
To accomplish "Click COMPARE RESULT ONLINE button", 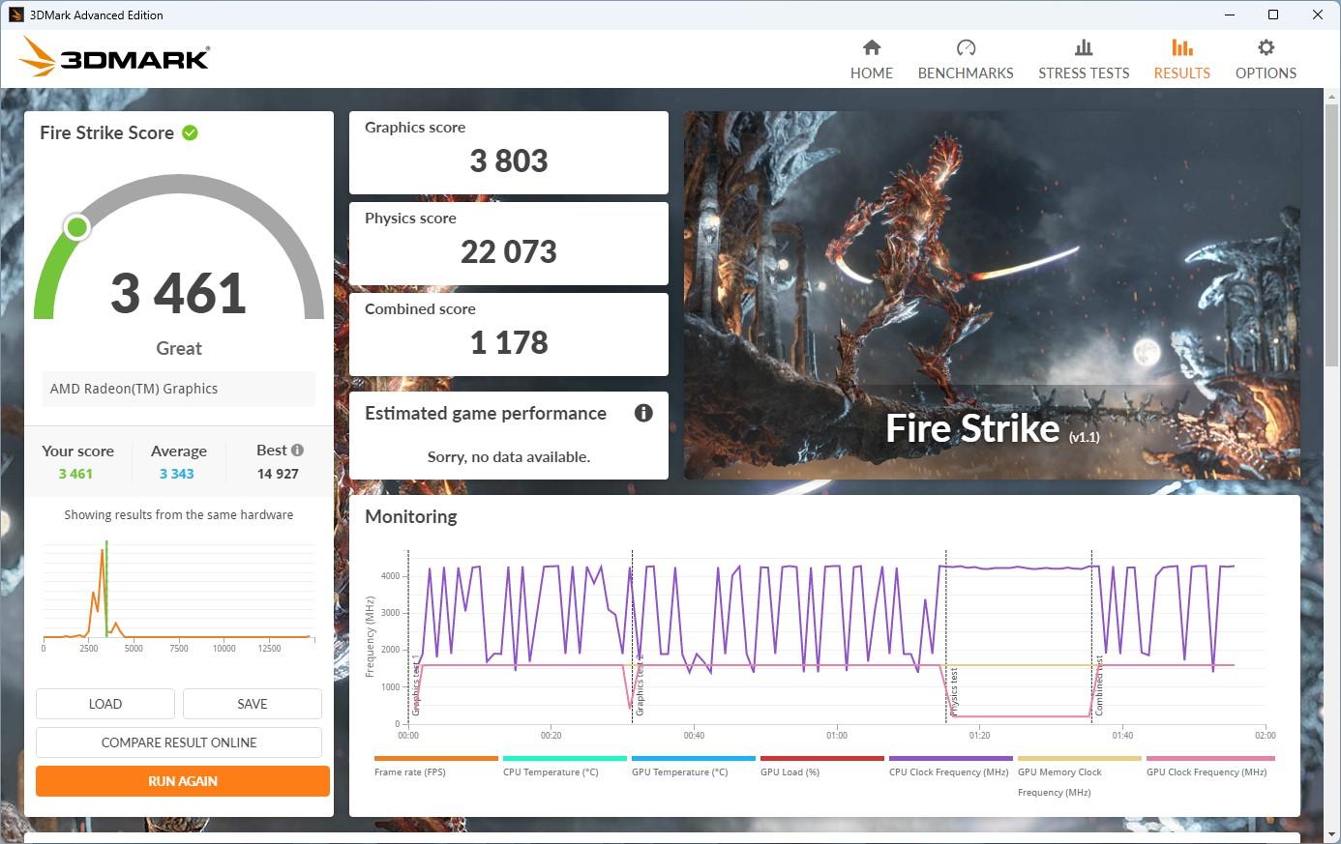I will point(179,742).
